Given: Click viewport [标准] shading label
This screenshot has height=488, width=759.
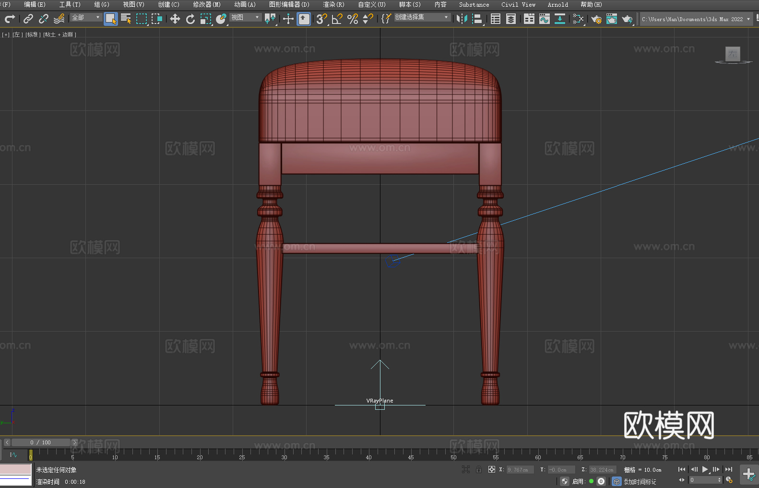Looking at the screenshot, I should point(33,35).
